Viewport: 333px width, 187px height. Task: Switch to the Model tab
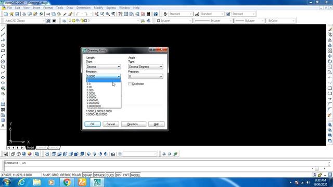[30, 148]
